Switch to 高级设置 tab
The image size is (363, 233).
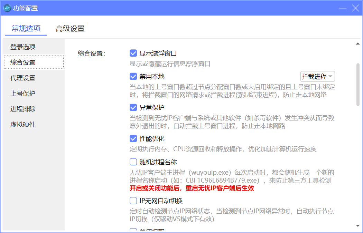point(70,29)
